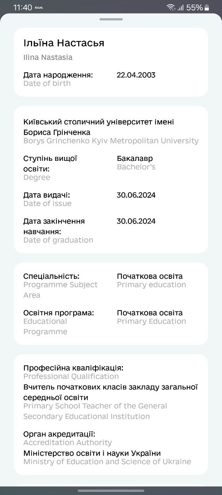The image size is (222, 495).
Task: Tap the Професійна кваліфікація heading
Action: tap(73, 368)
